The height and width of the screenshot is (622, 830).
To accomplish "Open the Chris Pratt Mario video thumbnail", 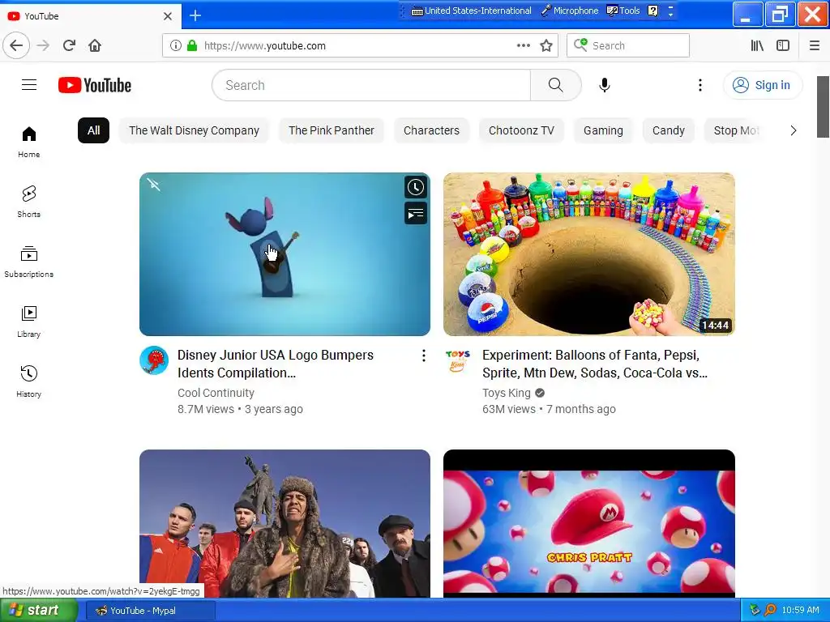I will 589,524.
